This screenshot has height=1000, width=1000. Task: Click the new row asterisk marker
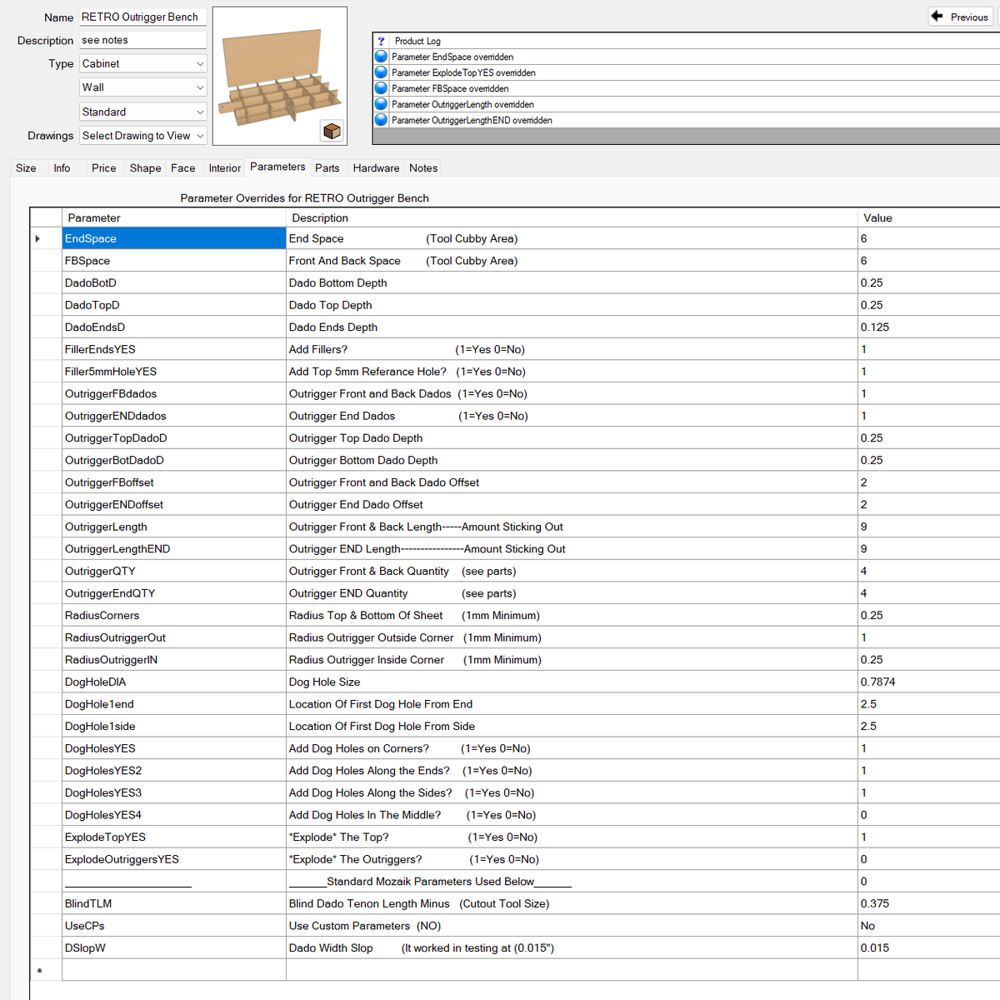pos(39,971)
